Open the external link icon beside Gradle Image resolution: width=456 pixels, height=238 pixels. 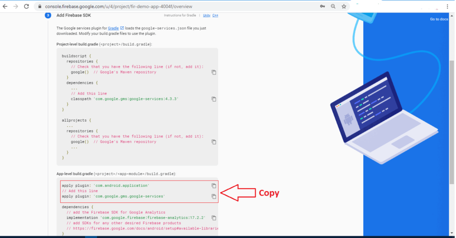tap(122, 28)
